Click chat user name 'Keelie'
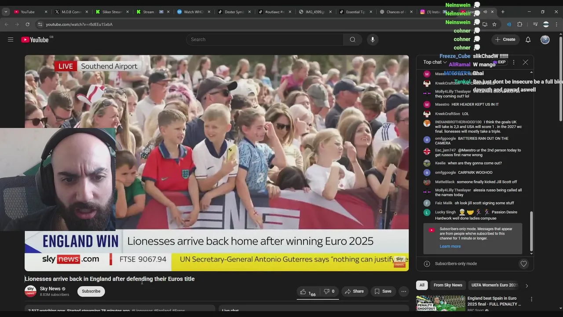 click(x=440, y=163)
